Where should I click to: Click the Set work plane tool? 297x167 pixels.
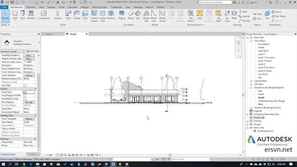click(267, 15)
